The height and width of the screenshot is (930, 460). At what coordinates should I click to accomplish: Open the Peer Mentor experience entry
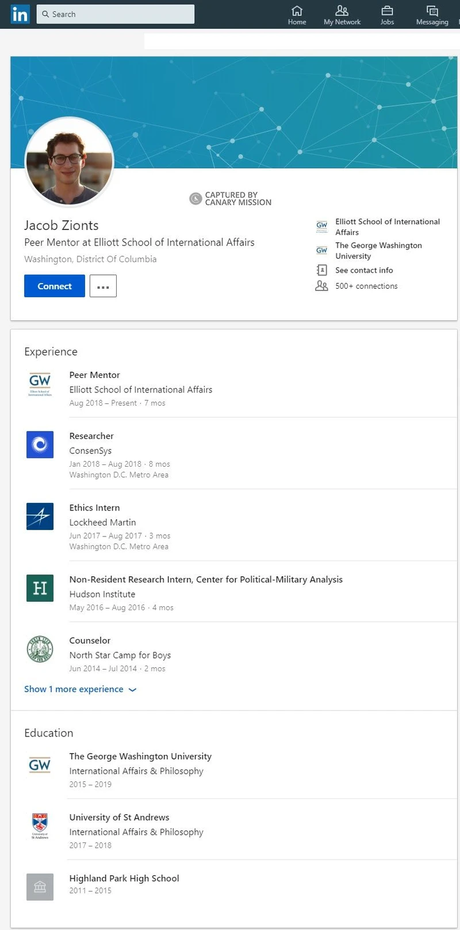pyautogui.click(x=94, y=375)
